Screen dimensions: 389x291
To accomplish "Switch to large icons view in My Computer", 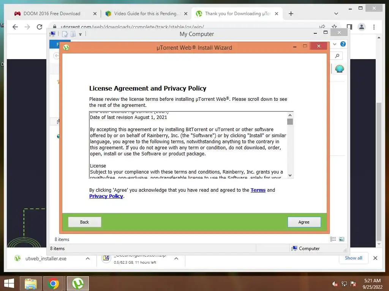I will [342, 239].
